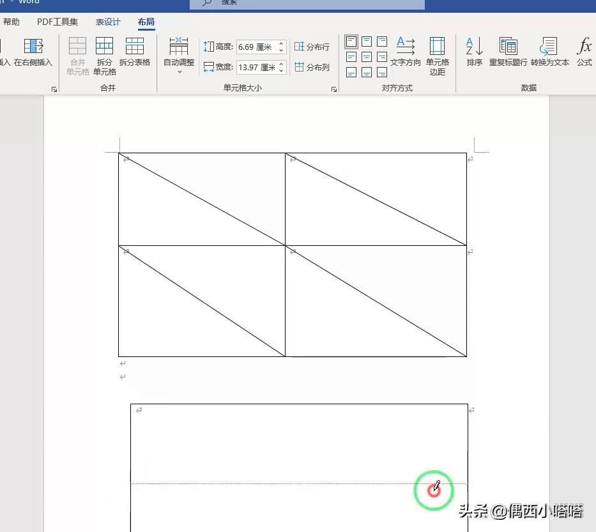Open the Cell Size dialog launcher arrow
The height and width of the screenshot is (532, 596).
[333, 89]
